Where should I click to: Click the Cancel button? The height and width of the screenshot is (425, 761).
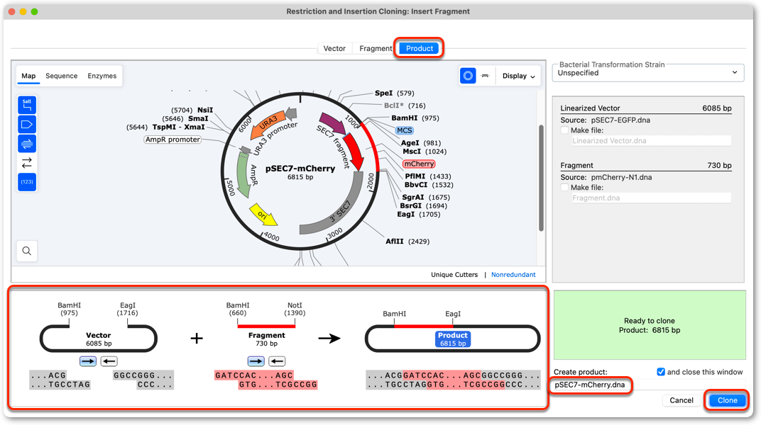point(681,400)
